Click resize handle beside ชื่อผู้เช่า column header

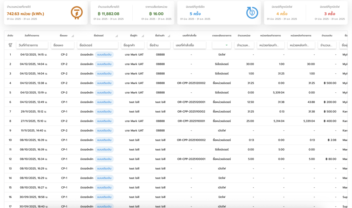[143, 36]
